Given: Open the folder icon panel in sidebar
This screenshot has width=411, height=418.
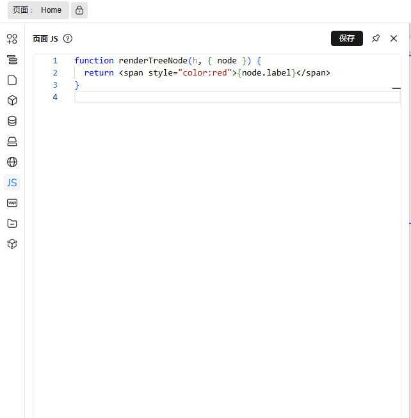Looking at the screenshot, I should (12, 223).
